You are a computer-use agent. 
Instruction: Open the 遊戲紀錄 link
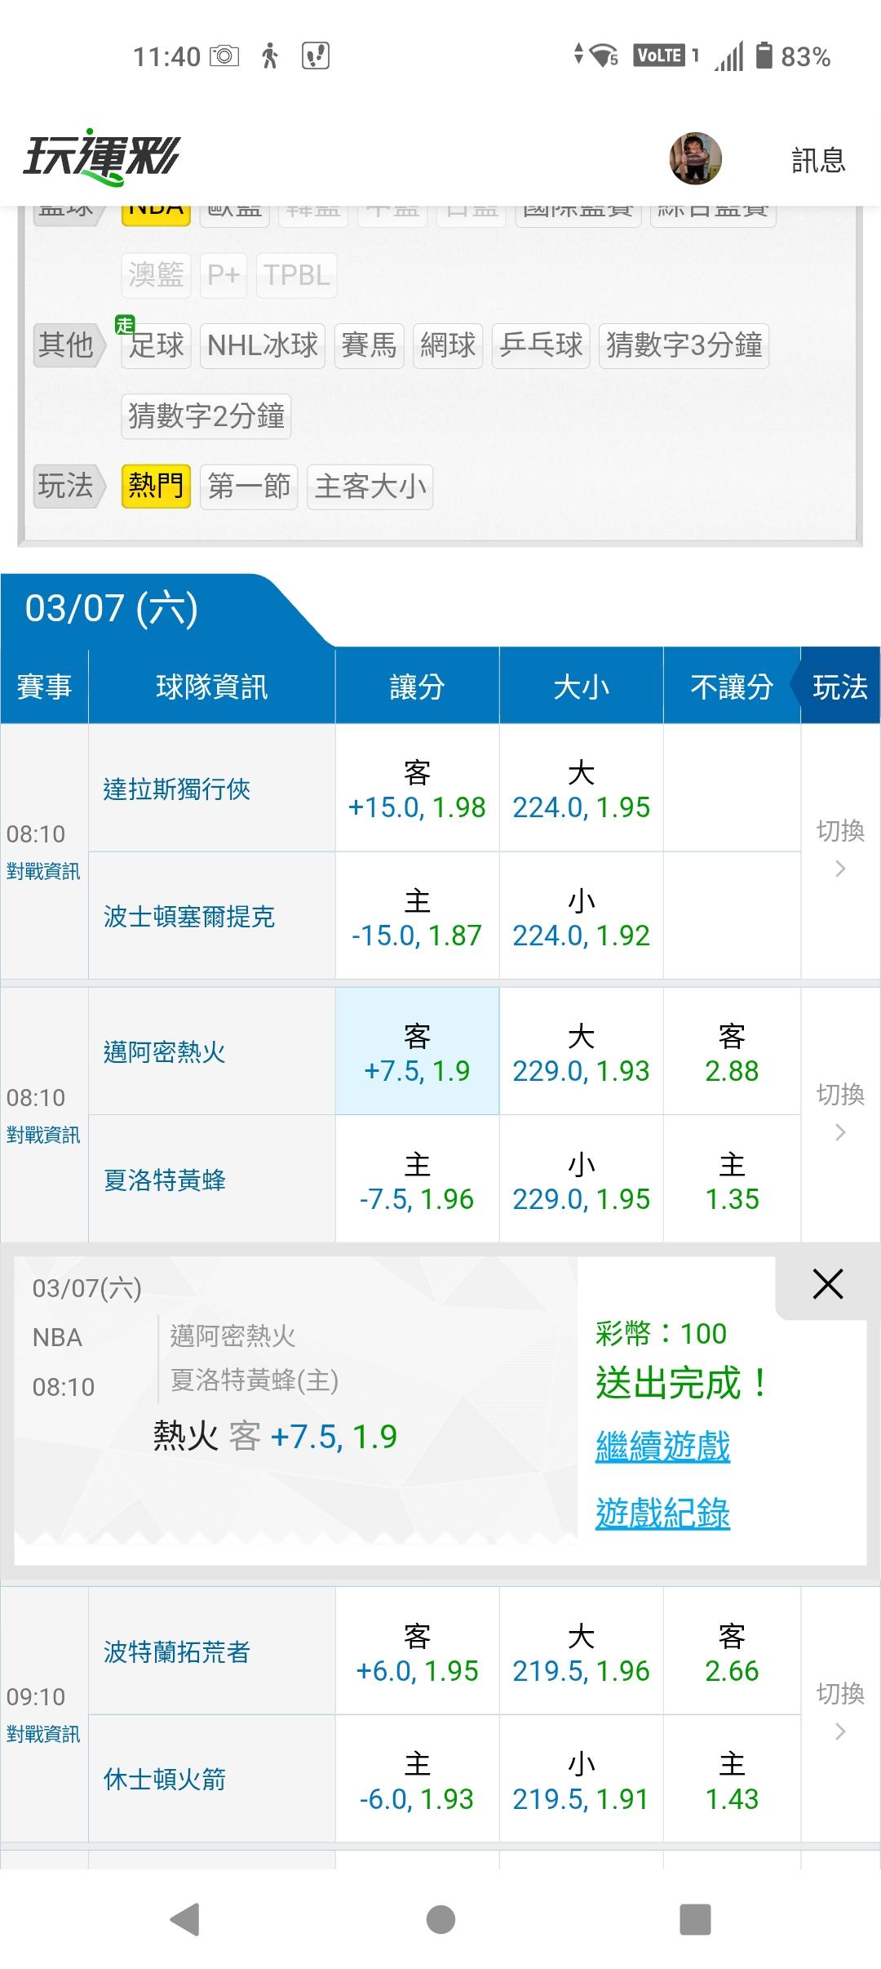pyautogui.click(x=662, y=1513)
